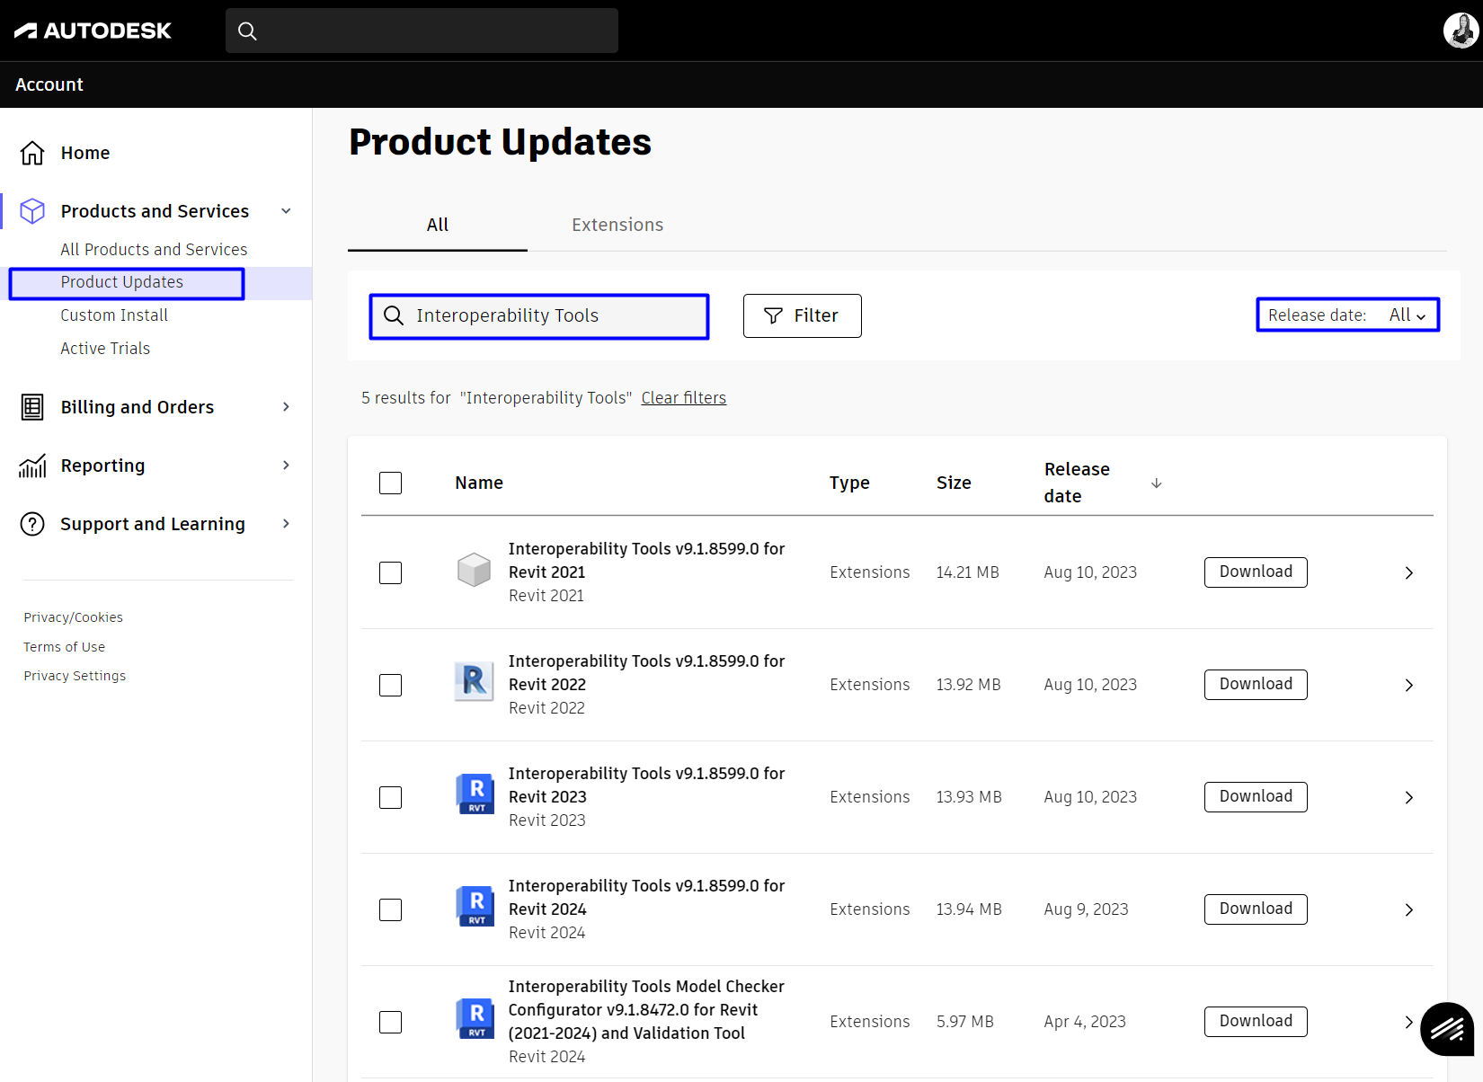Check the box for Model Checker Configurator
The height and width of the screenshot is (1082, 1483).
coord(390,1022)
